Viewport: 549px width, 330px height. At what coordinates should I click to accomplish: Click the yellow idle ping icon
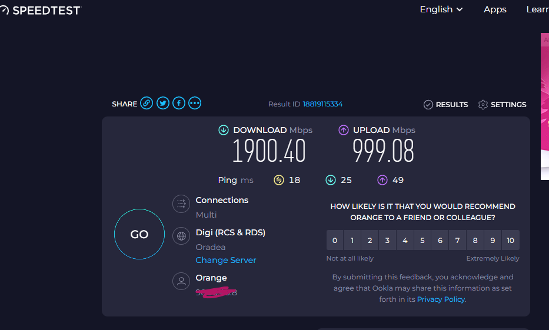tap(279, 180)
